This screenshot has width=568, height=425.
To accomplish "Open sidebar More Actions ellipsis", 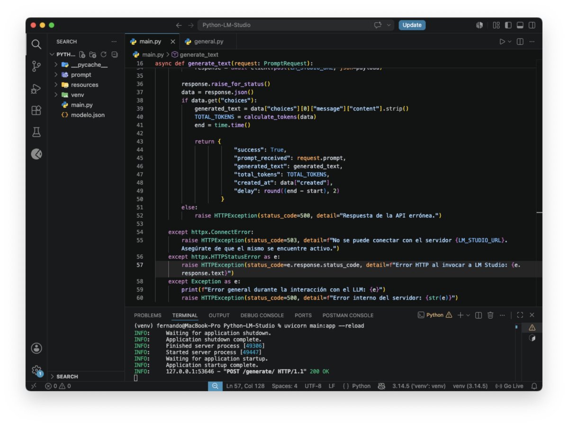I will point(114,41).
